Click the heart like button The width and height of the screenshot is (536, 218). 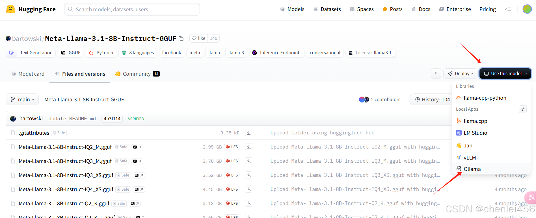(198, 38)
